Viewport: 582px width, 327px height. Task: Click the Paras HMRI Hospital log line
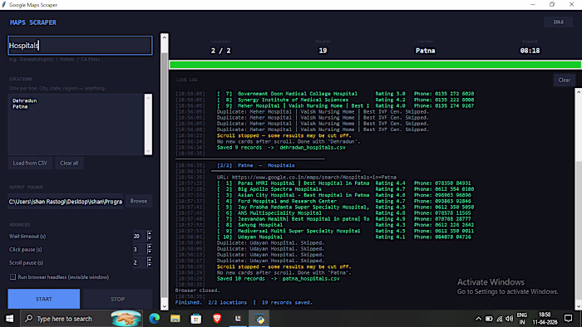coord(343,183)
